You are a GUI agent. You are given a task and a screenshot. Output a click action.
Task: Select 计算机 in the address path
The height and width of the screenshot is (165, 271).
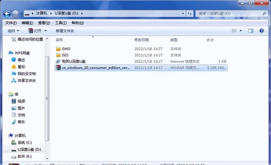tap(42, 13)
